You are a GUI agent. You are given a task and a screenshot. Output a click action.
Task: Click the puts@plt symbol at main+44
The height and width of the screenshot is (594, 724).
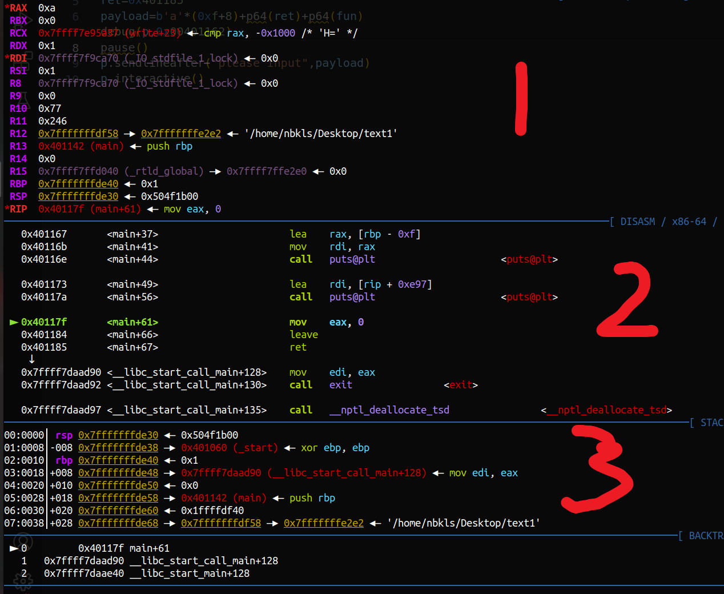[x=528, y=259]
